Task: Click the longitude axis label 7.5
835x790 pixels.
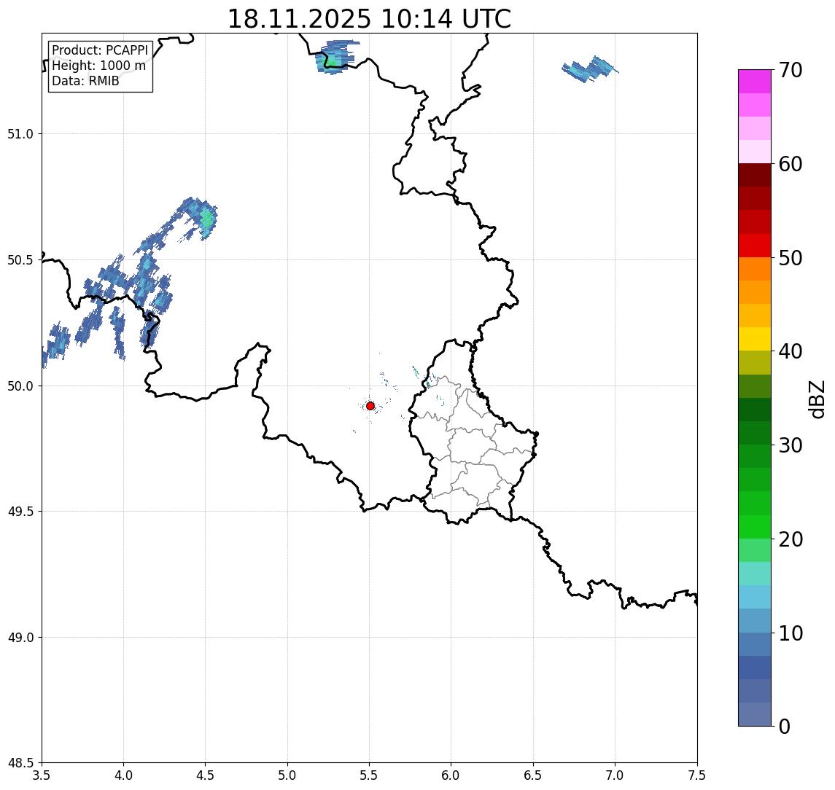Action: point(697,775)
